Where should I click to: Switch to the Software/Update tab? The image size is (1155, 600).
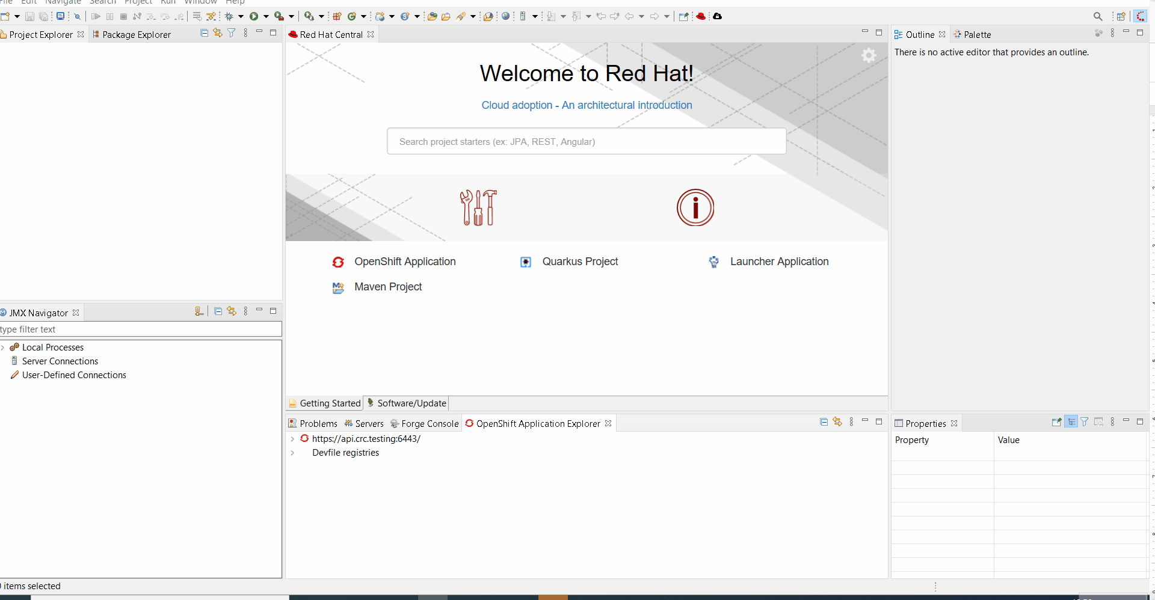pos(407,403)
